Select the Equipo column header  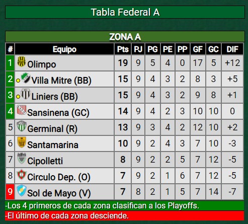tap(64, 49)
